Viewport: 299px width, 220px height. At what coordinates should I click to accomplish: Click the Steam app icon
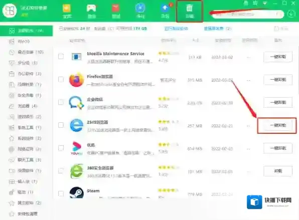click(76, 192)
